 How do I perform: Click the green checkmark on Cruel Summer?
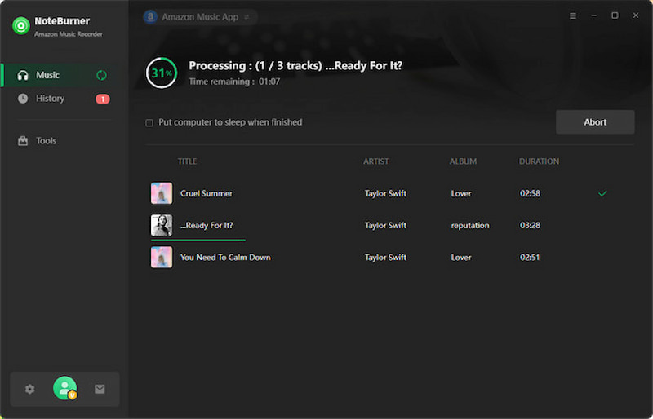[602, 193]
